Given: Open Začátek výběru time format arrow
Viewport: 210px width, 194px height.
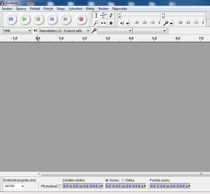Looking at the screenshot, I should click(x=102, y=186).
